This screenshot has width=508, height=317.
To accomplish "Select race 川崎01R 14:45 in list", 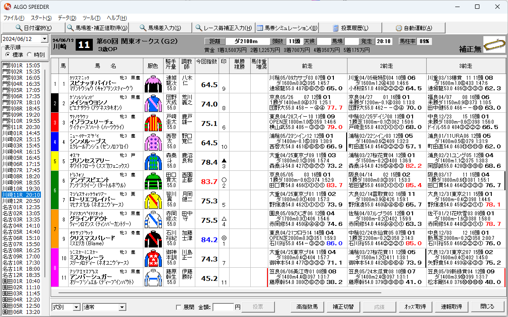I will pyautogui.click(x=21, y=133).
